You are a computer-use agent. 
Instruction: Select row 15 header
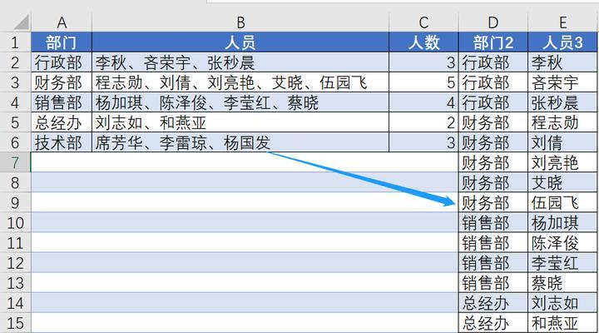[15, 323]
